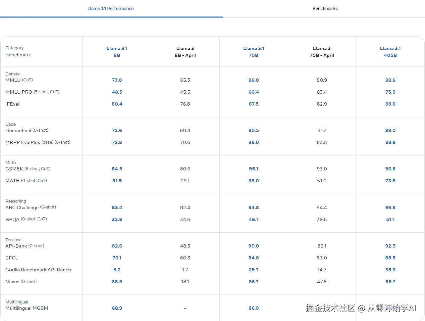
Task: Select the ARC Challenge (0-shot) label
Action: pyautogui.click(x=31, y=207)
